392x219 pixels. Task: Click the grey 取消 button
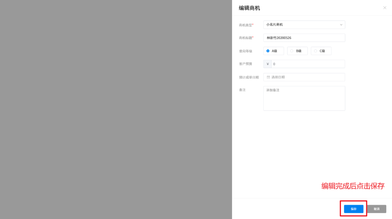click(376, 209)
